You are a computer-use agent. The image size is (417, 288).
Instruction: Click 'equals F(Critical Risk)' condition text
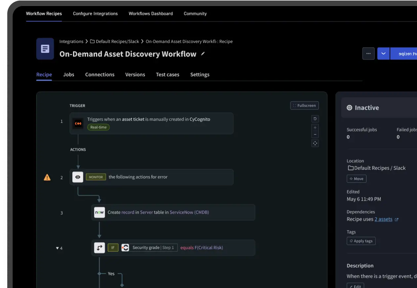tap(202, 248)
